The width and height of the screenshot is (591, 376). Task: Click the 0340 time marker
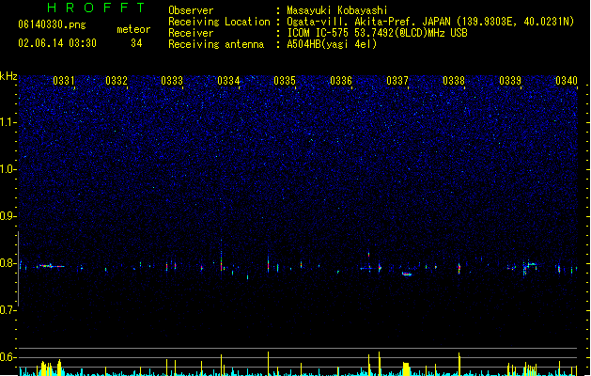point(567,81)
